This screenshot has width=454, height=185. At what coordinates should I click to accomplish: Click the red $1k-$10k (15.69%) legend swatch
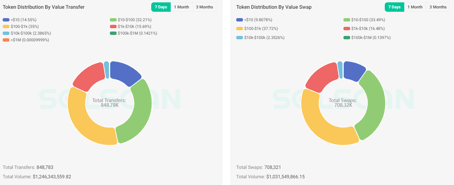(x=113, y=27)
